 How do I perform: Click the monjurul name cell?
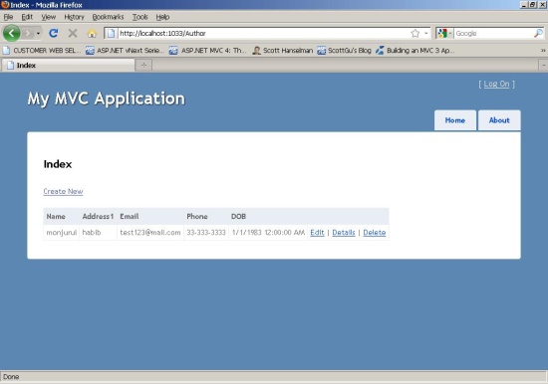coord(62,233)
